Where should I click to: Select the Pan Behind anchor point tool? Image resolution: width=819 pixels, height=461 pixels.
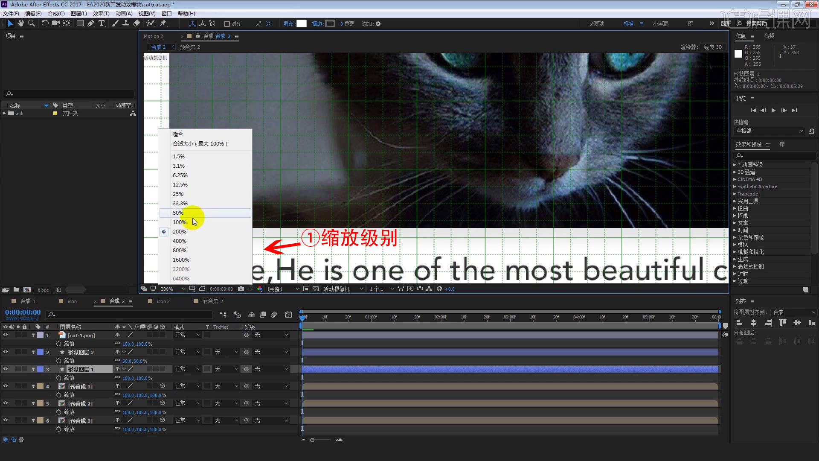coord(67,23)
